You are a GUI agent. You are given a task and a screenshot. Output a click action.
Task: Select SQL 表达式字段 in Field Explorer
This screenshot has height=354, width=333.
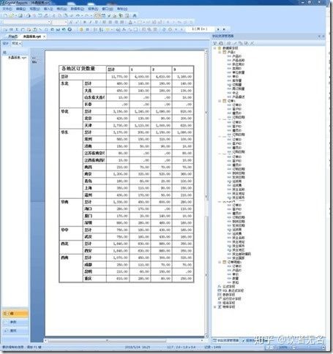click(x=233, y=290)
